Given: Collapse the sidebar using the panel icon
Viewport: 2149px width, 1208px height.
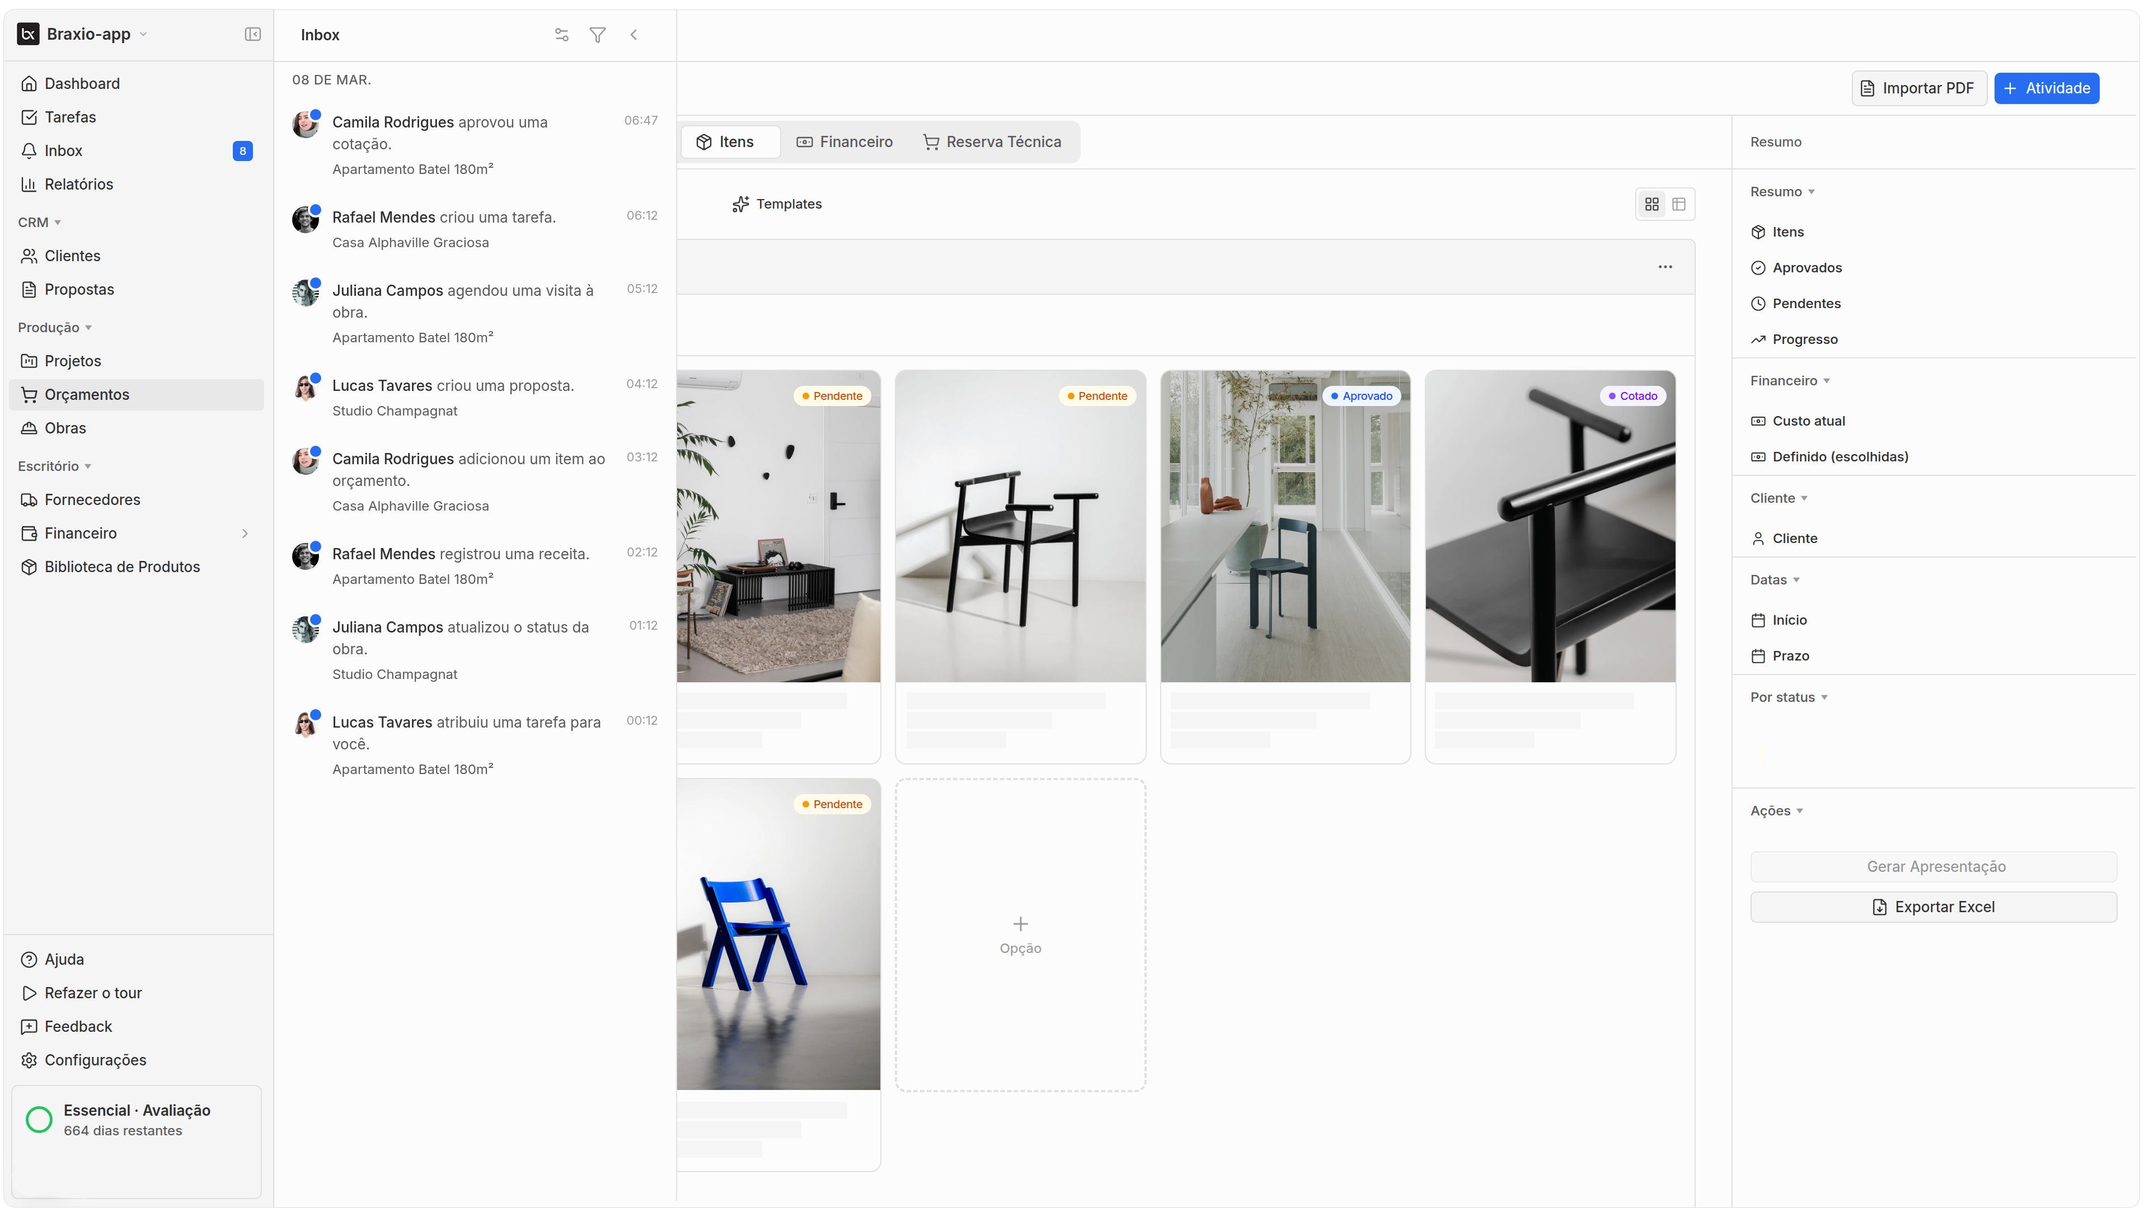Looking at the screenshot, I should point(253,34).
